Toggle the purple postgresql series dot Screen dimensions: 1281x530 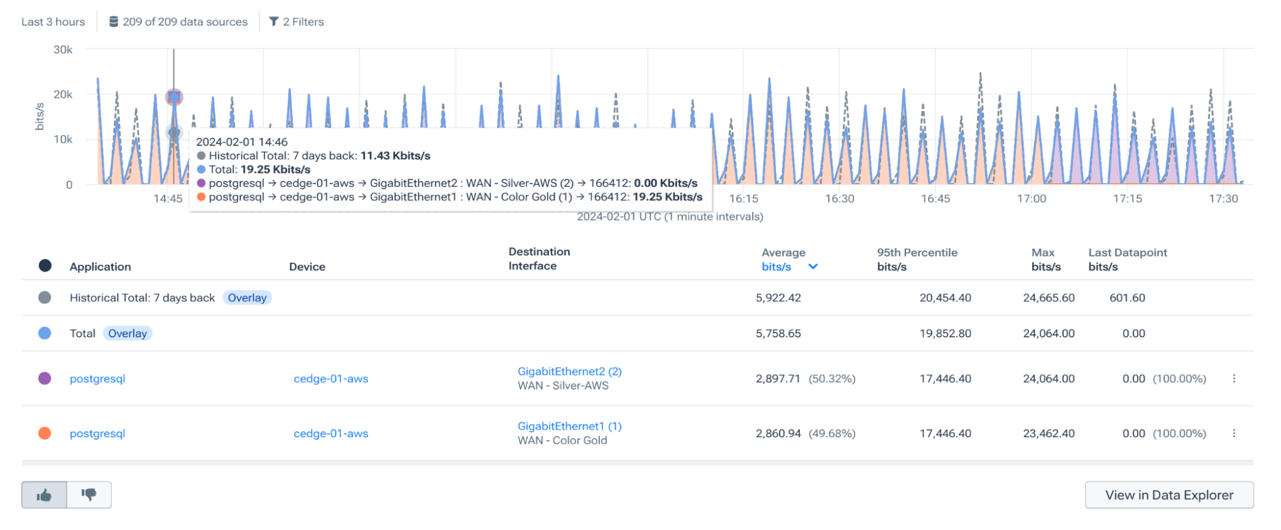pyautogui.click(x=45, y=378)
